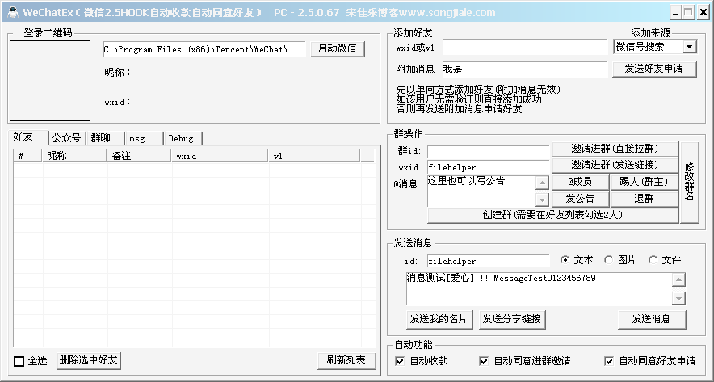Image resolution: width=714 pixels, height=382 pixels.
Task: Click 踢人(群主) button
Action: click(x=644, y=182)
